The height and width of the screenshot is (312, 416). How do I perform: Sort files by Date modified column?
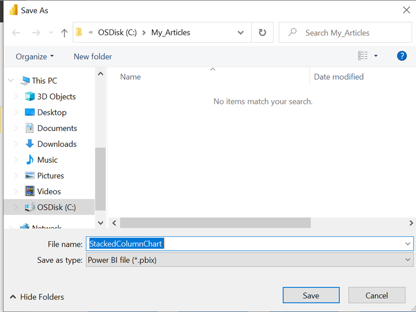coord(339,77)
